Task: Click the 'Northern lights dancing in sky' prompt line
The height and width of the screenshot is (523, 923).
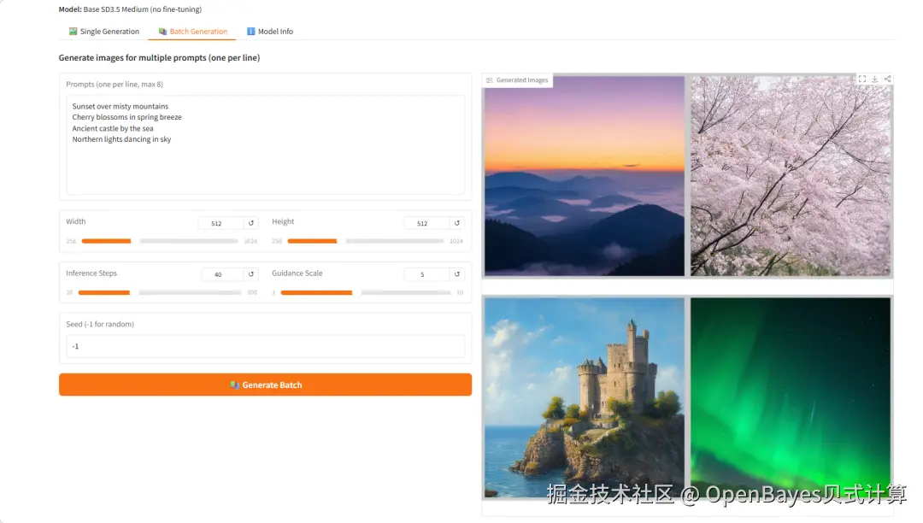Action: pos(121,139)
